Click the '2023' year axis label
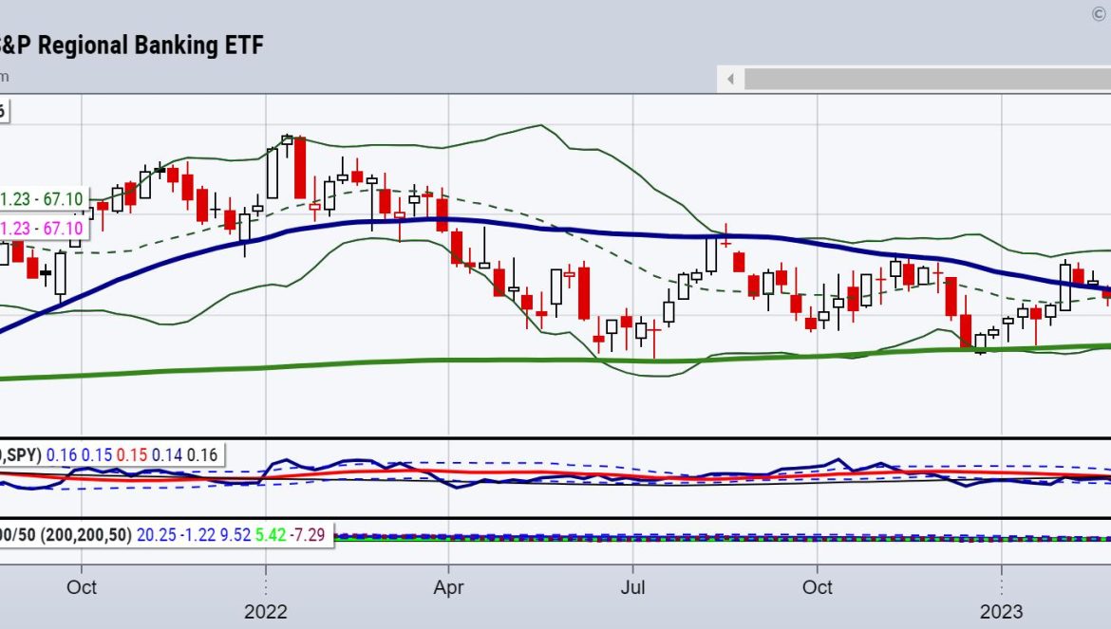Image resolution: width=1111 pixels, height=629 pixels. click(x=1001, y=612)
